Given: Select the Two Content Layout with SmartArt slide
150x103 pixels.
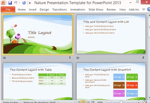Looking at the screenshot, I should (x=111, y=81).
